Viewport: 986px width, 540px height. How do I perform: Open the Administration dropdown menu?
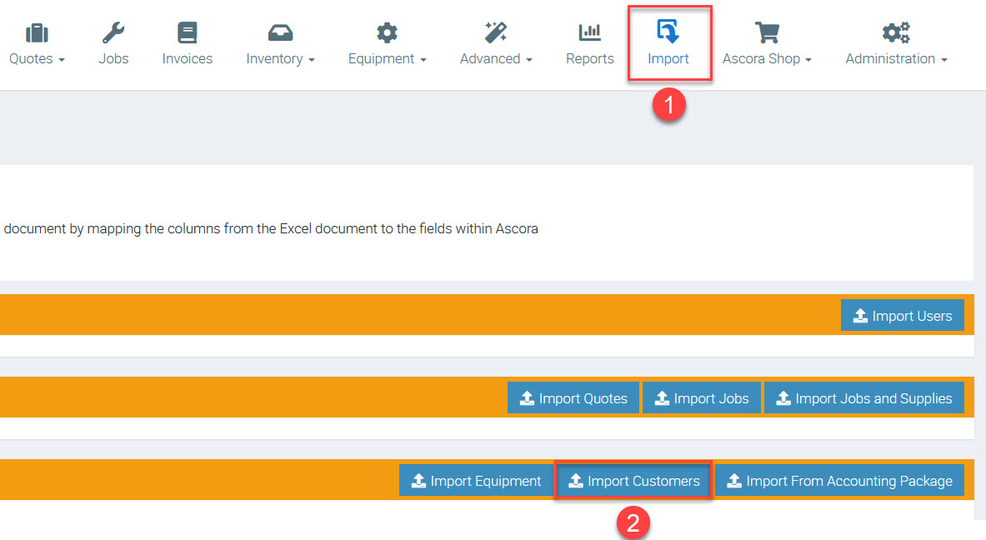[x=943, y=60]
